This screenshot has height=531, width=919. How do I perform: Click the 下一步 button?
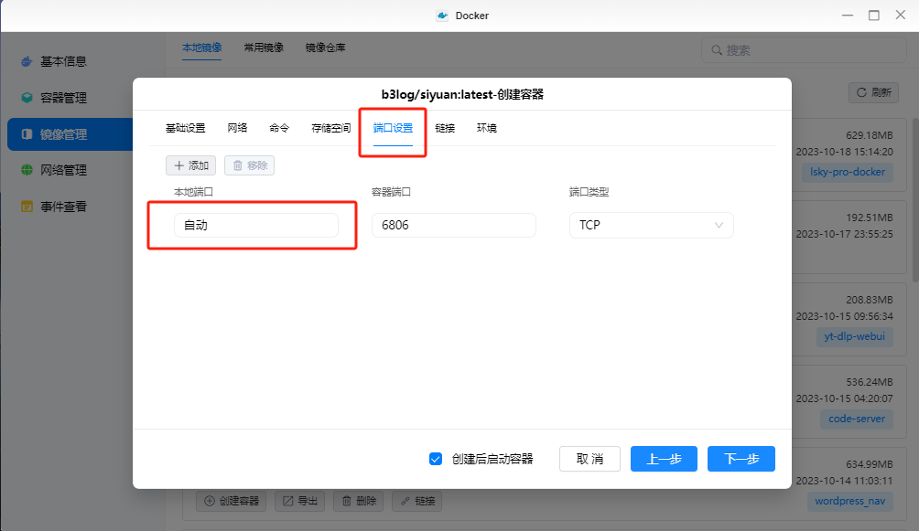[741, 459]
